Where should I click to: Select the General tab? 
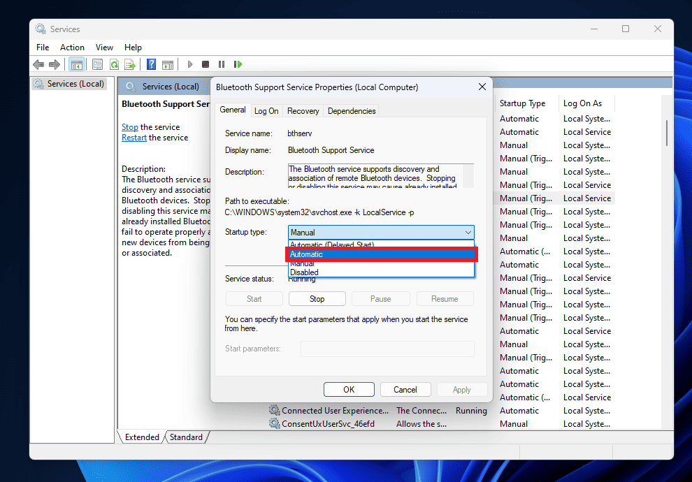pos(233,110)
